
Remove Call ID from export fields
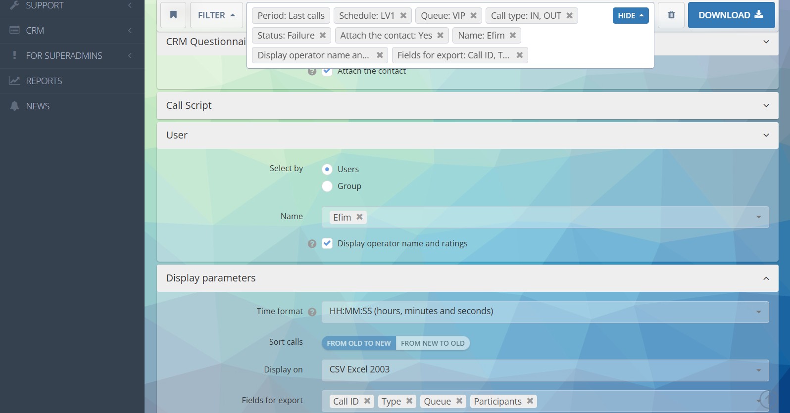pos(367,401)
